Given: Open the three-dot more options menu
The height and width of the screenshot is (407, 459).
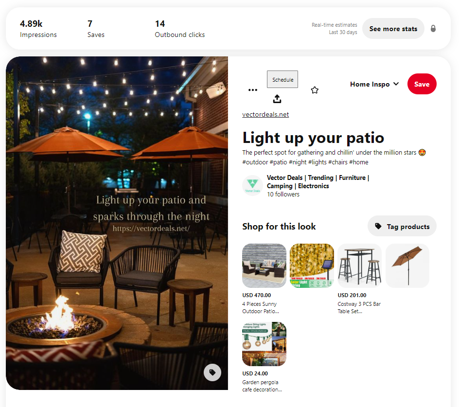Looking at the screenshot, I should [x=253, y=90].
